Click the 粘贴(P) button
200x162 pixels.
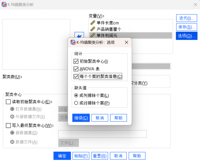[81, 156]
